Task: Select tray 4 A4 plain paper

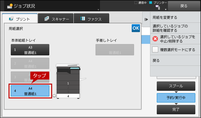Action: click(x=30, y=91)
